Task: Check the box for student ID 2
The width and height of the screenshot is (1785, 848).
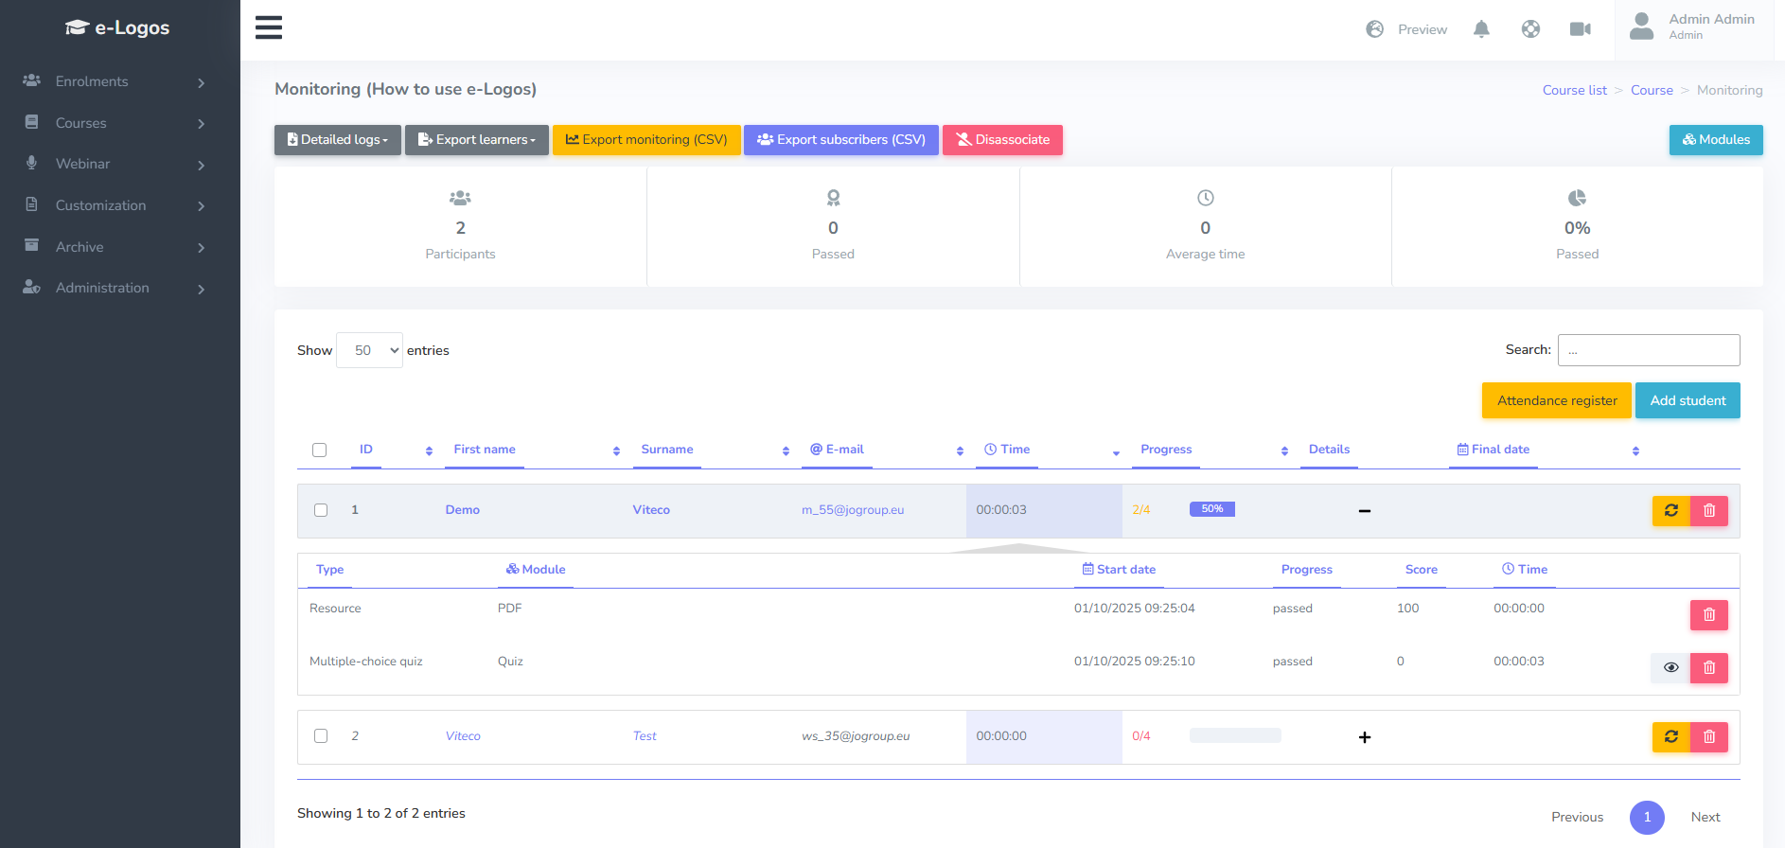Action: (321, 736)
